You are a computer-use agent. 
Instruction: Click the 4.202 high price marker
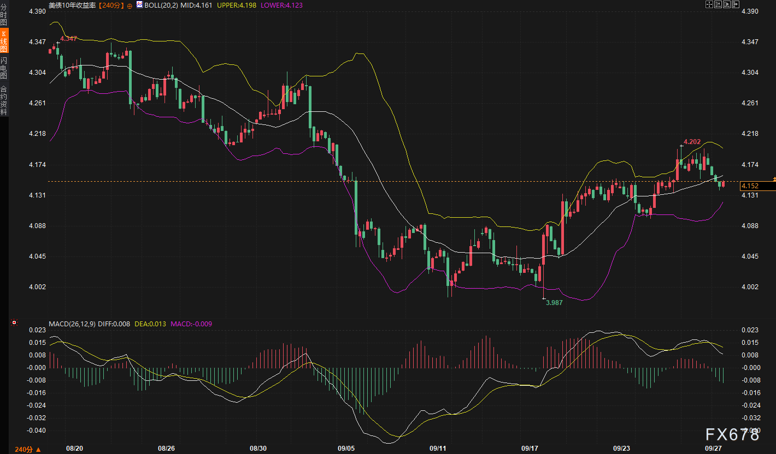pos(692,141)
